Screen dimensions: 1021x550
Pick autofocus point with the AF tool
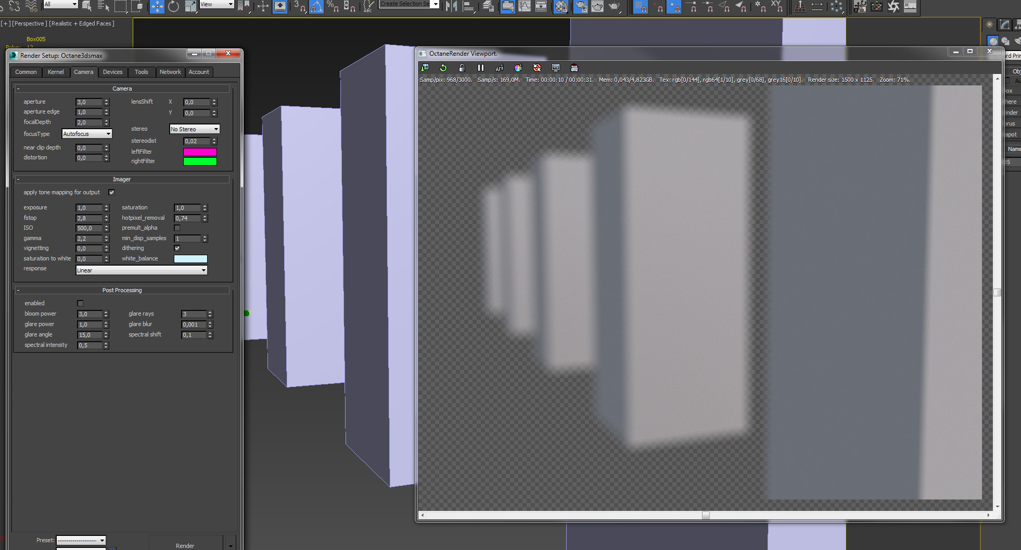[x=500, y=68]
